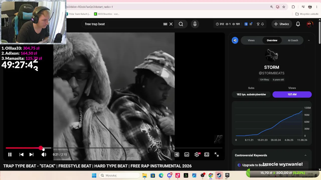Open the 'KICK Bounties' bookmark
The height and width of the screenshot is (180, 321).
(x=107, y=14)
